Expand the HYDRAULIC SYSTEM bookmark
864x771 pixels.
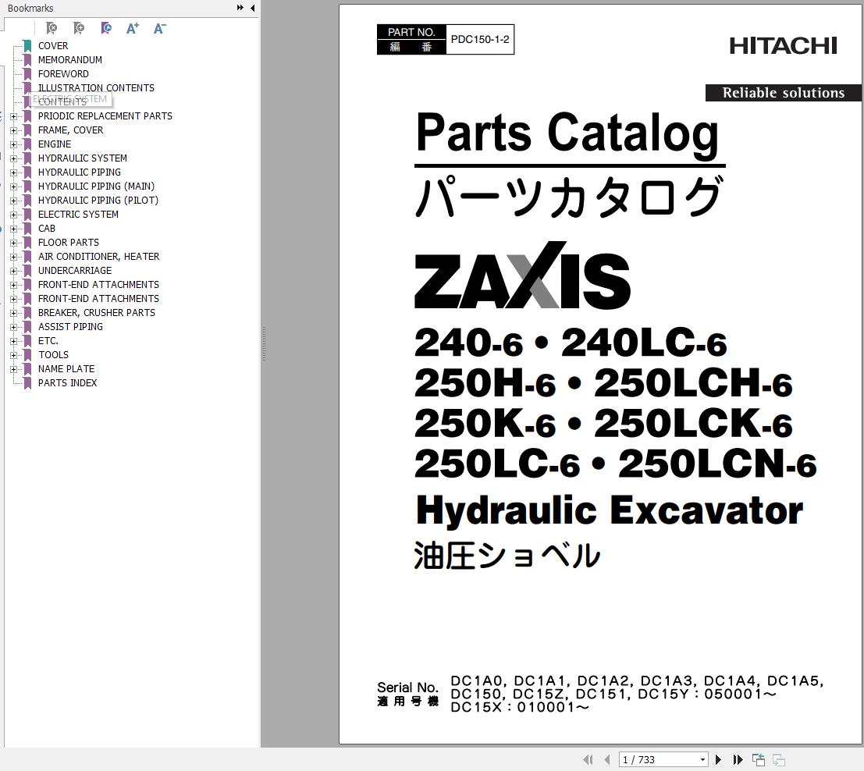point(14,158)
